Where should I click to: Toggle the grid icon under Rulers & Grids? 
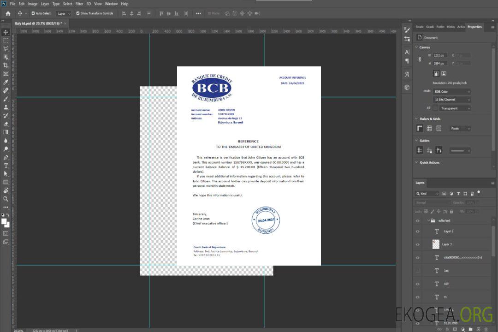(429, 128)
